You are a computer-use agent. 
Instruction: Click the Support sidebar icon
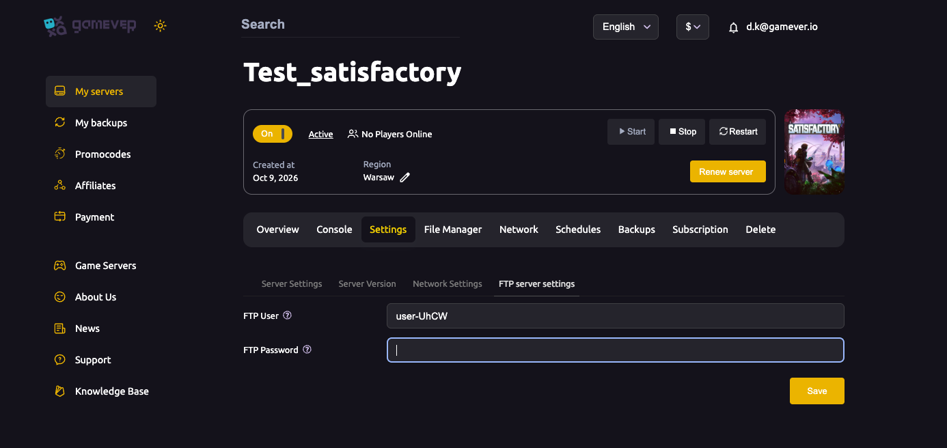click(60, 360)
